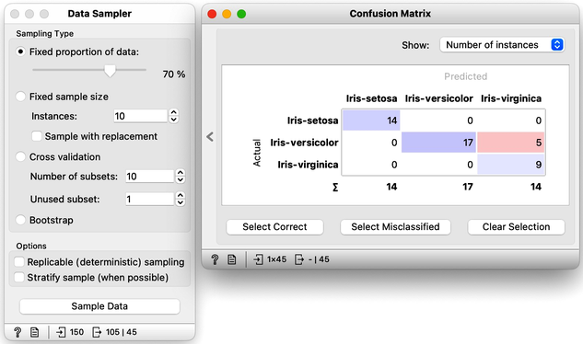Open help icon in Confusion Matrix window

click(215, 259)
